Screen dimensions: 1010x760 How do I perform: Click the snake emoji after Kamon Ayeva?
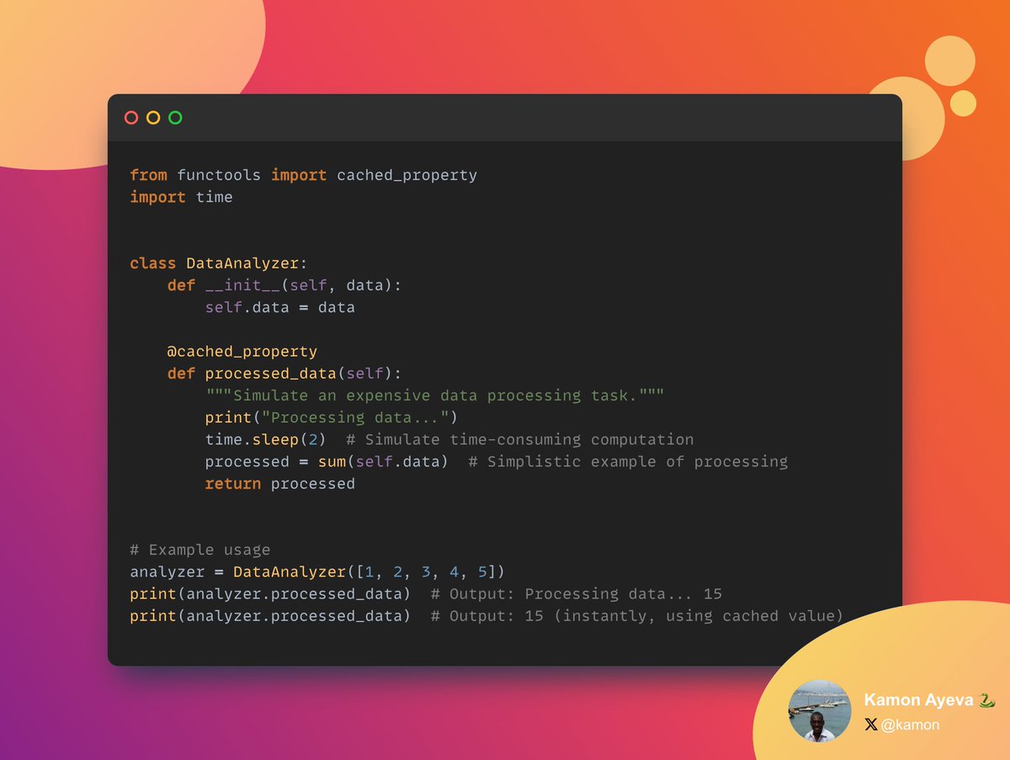click(988, 700)
